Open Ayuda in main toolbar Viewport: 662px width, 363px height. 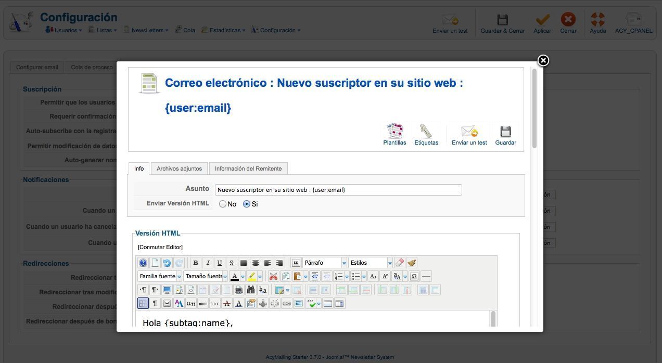pos(597,24)
